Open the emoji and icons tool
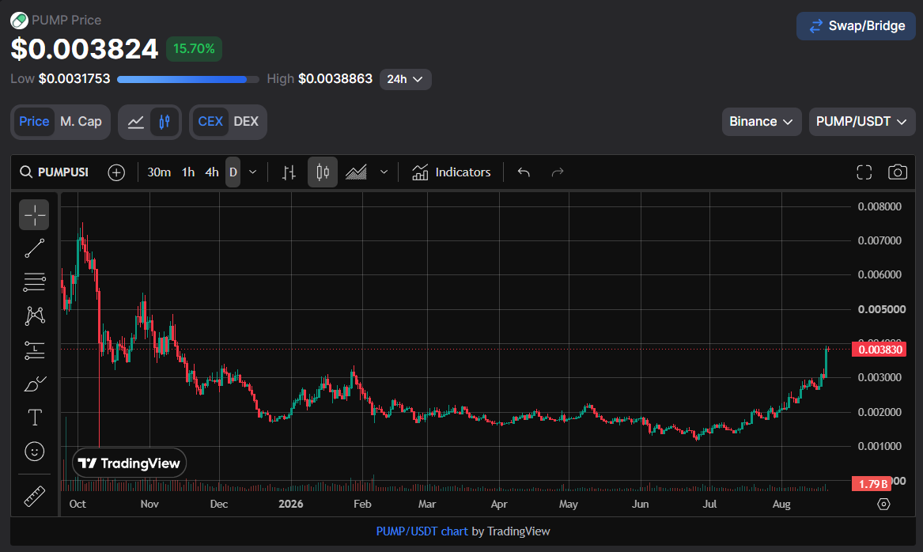 [x=34, y=452]
